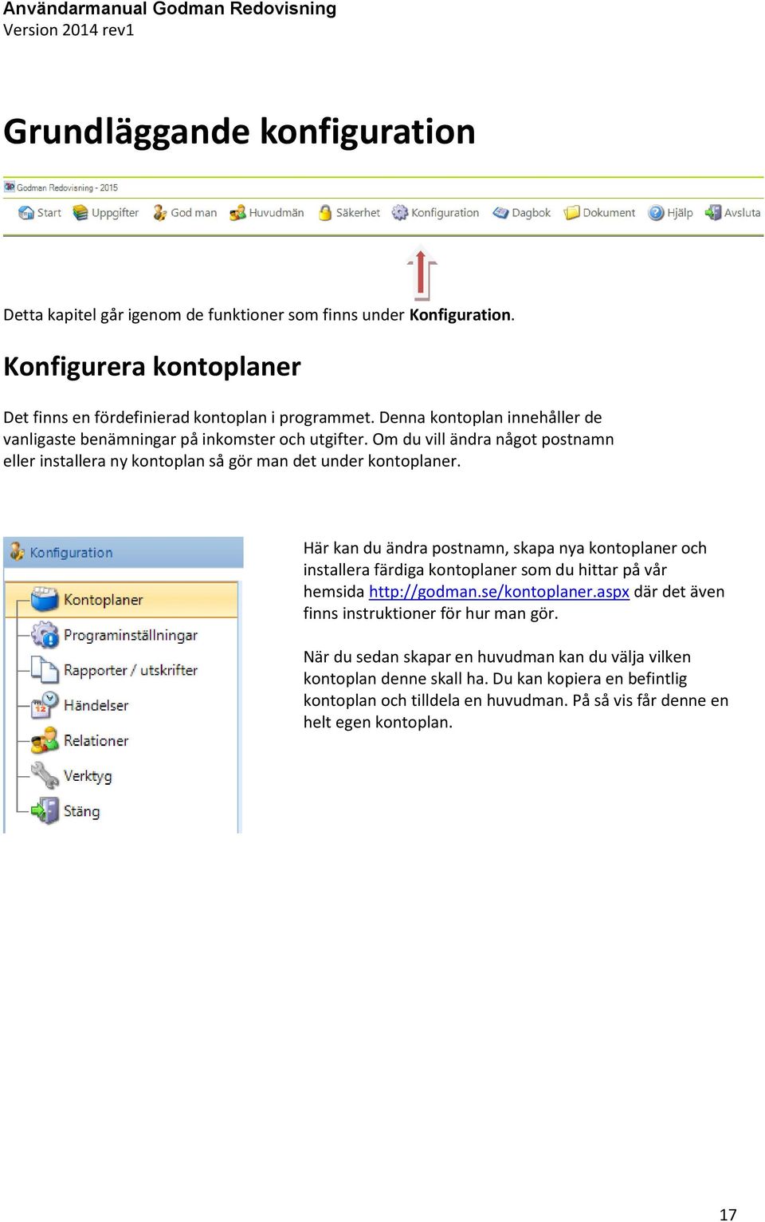Click the Konfigurera kontoplaner heading
765x1222 pixels.
click(152, 367)
